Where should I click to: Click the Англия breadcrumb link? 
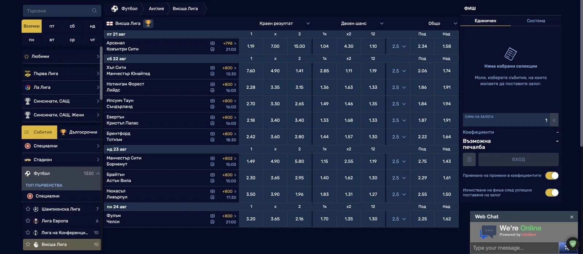[156, 8]
